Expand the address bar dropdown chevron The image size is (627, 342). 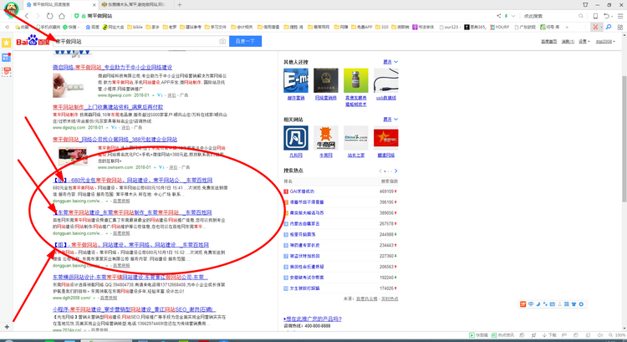coord(513,16)
